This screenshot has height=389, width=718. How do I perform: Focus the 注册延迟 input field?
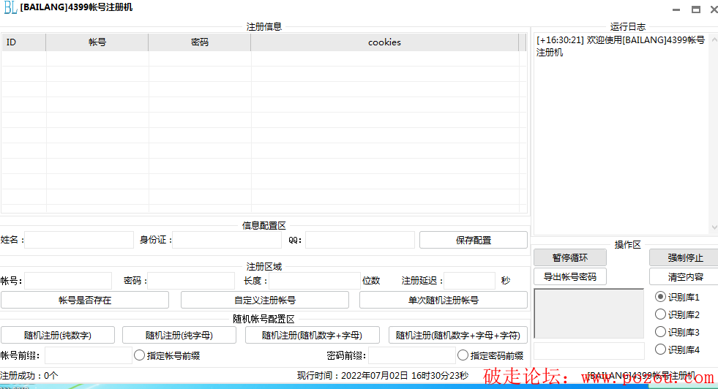coord(470,281)
